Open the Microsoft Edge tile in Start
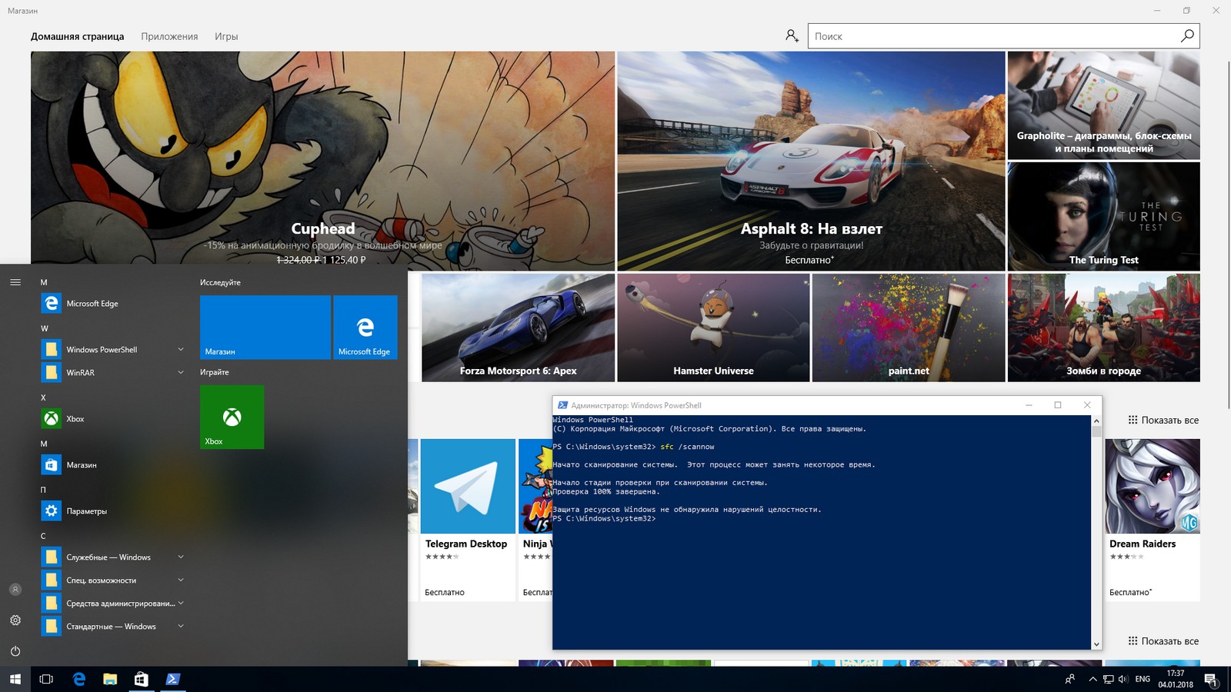This screenshot has height=692, width=1231. pos(365,328)
